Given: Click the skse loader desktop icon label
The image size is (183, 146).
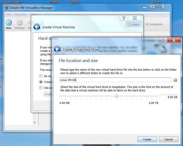Looking at the screenshot, I should 12,2.
